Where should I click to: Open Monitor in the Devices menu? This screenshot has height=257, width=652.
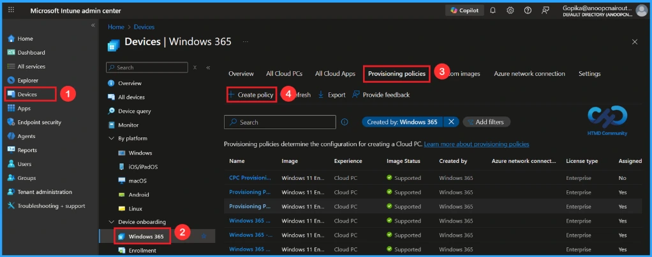[128, 125]
